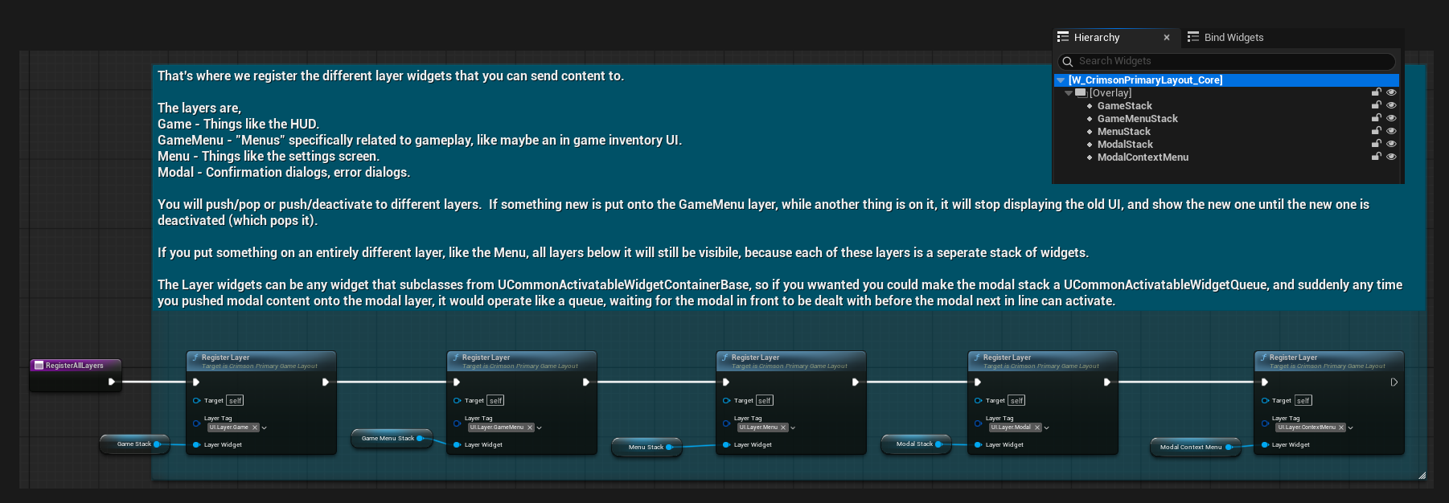Click the Hierarchy tab list icon
Viewport: 1449px width, 503px height.
pyautogui.click(x=1063, y=37)
